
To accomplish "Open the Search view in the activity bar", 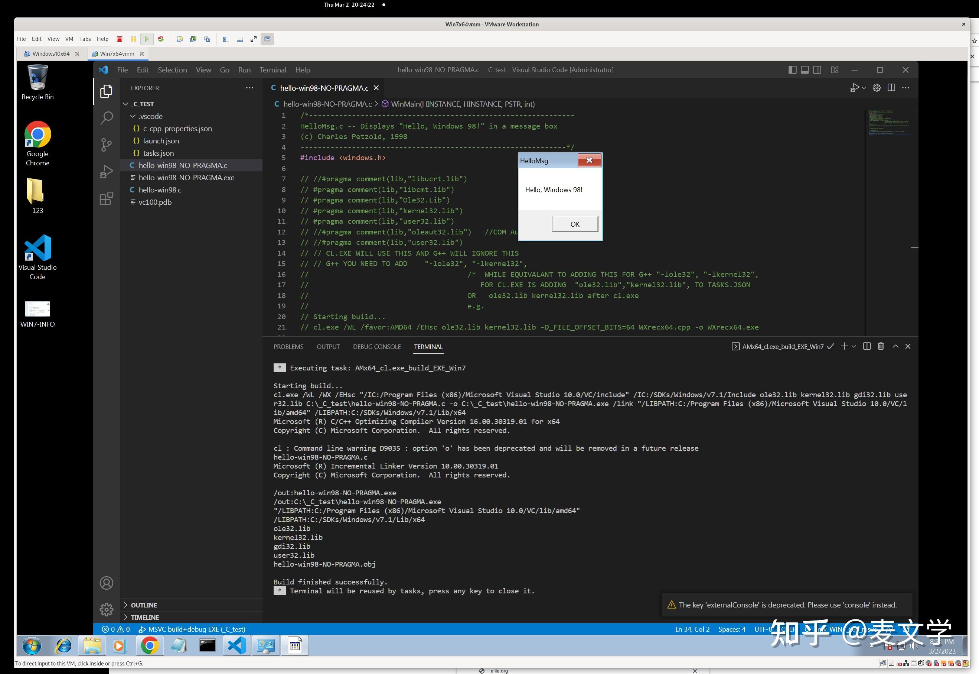I will coord(106,118).
